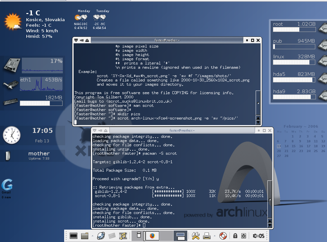Screen dimensions: 327x242
Task: Click the power/logout button in panel
Action: (x=244, y=235)
